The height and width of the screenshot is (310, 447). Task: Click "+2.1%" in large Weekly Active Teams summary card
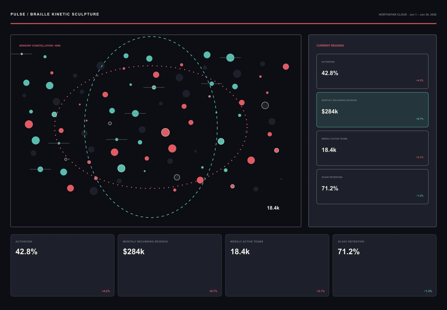point(321,291)
